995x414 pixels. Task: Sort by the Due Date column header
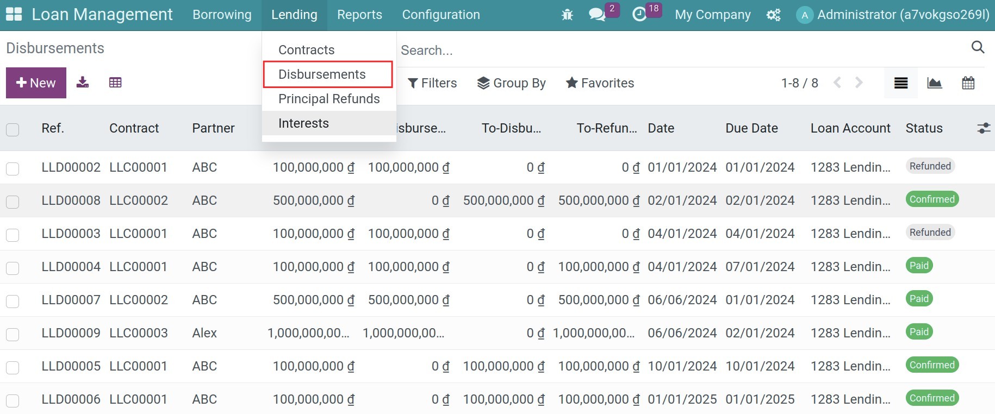pos(751,128)
